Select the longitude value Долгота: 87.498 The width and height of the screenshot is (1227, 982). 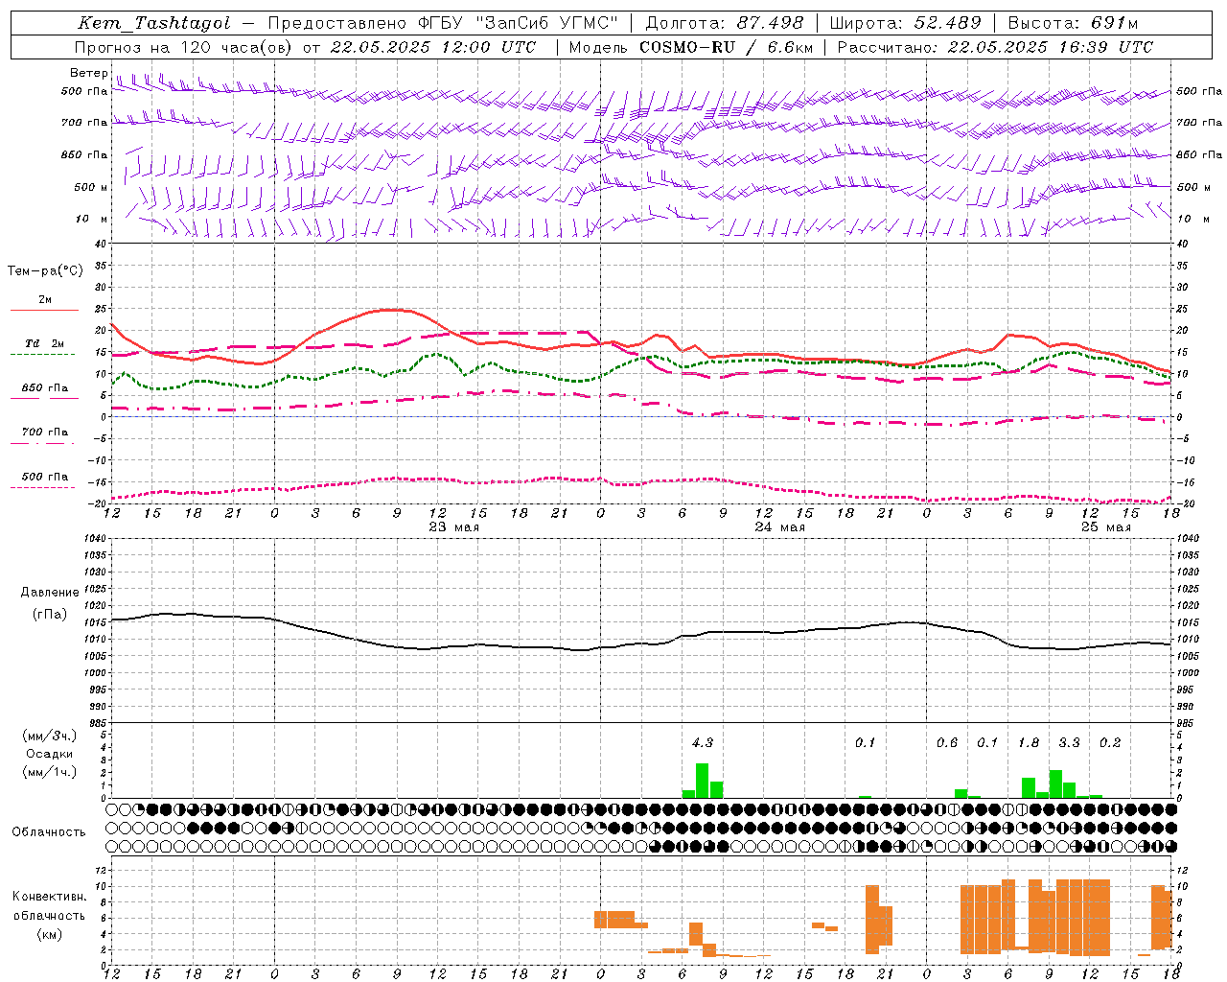(x=725, y=23)
